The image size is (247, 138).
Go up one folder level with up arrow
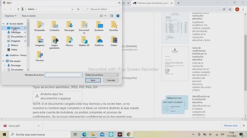pos(18,9)
